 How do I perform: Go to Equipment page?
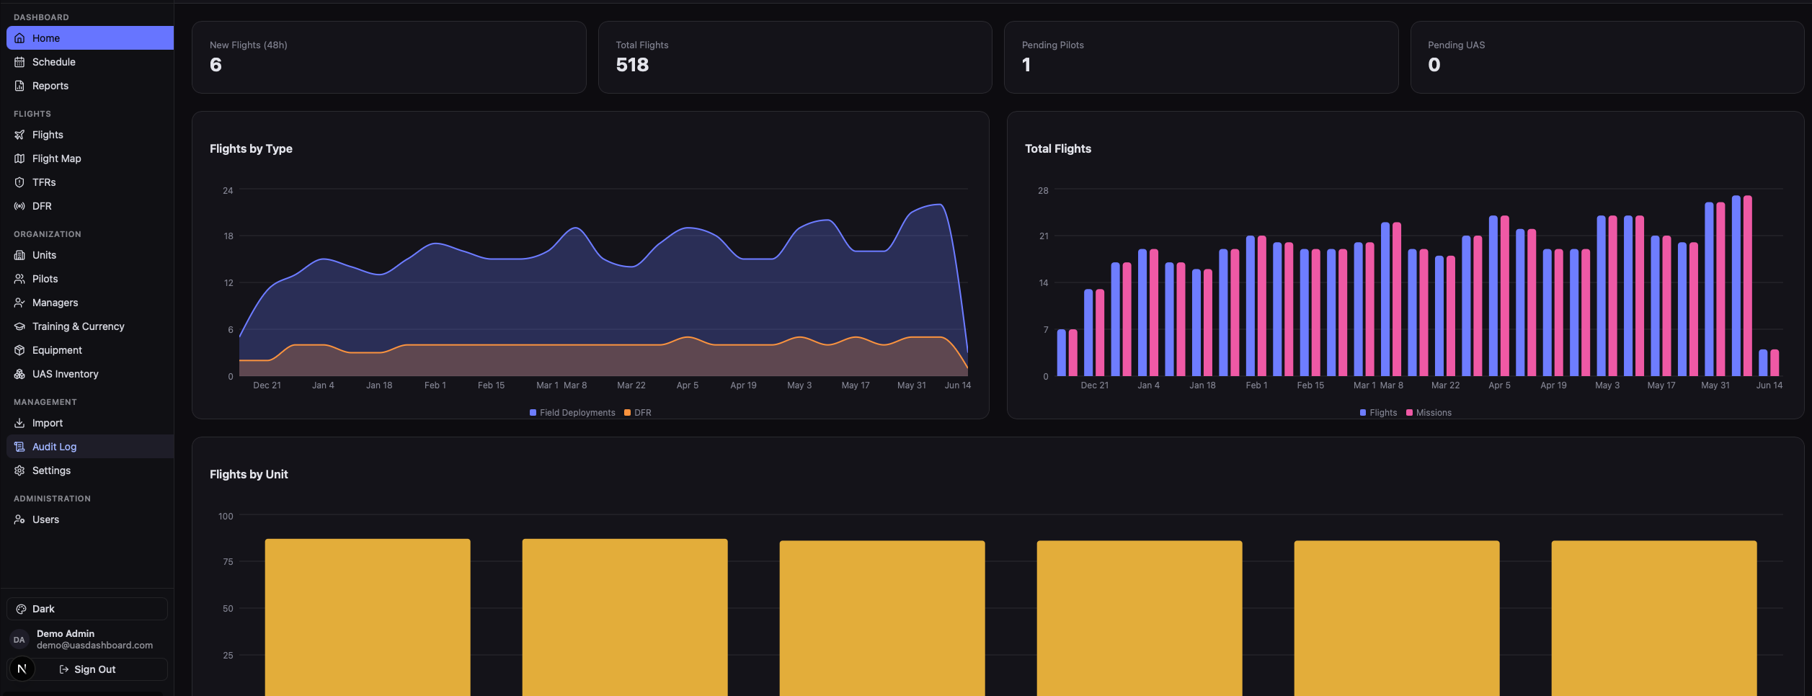coord(90,350)
